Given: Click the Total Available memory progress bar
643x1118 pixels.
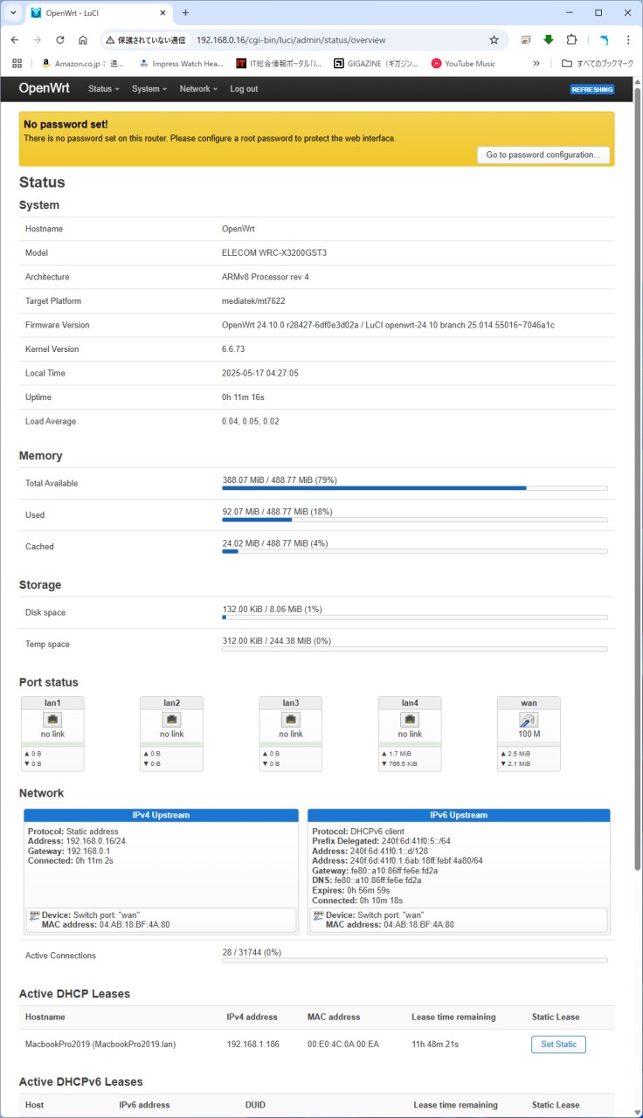Looking at the screenshot, I should [415, 488].
